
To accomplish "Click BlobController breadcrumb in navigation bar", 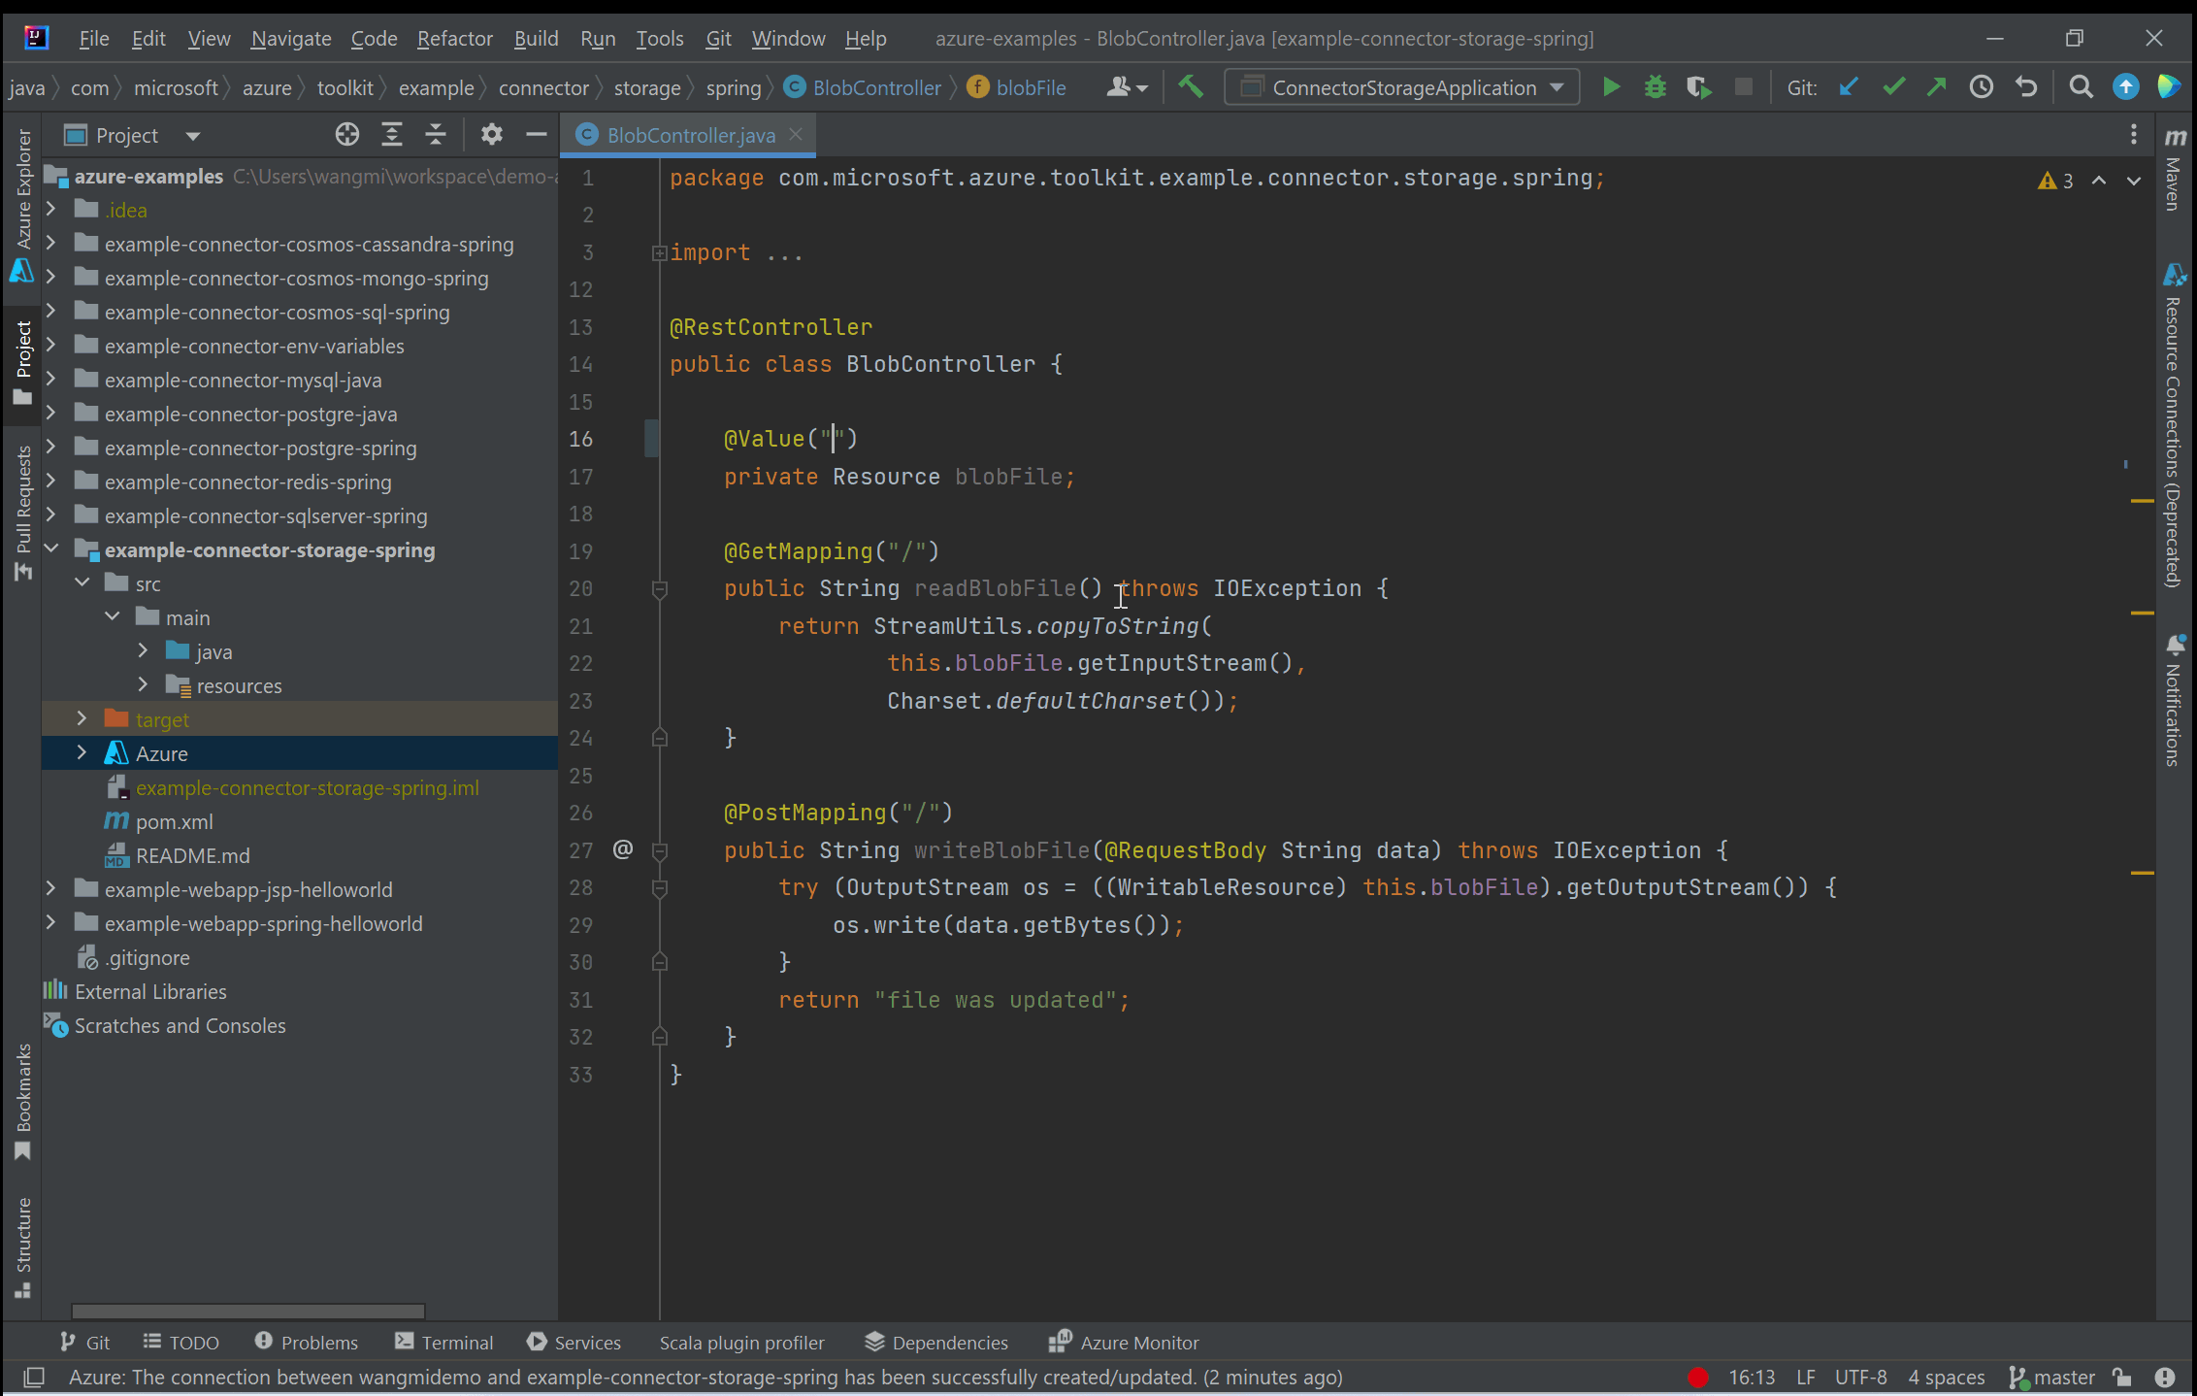I will pyautogui.click(x=865, y=87).
